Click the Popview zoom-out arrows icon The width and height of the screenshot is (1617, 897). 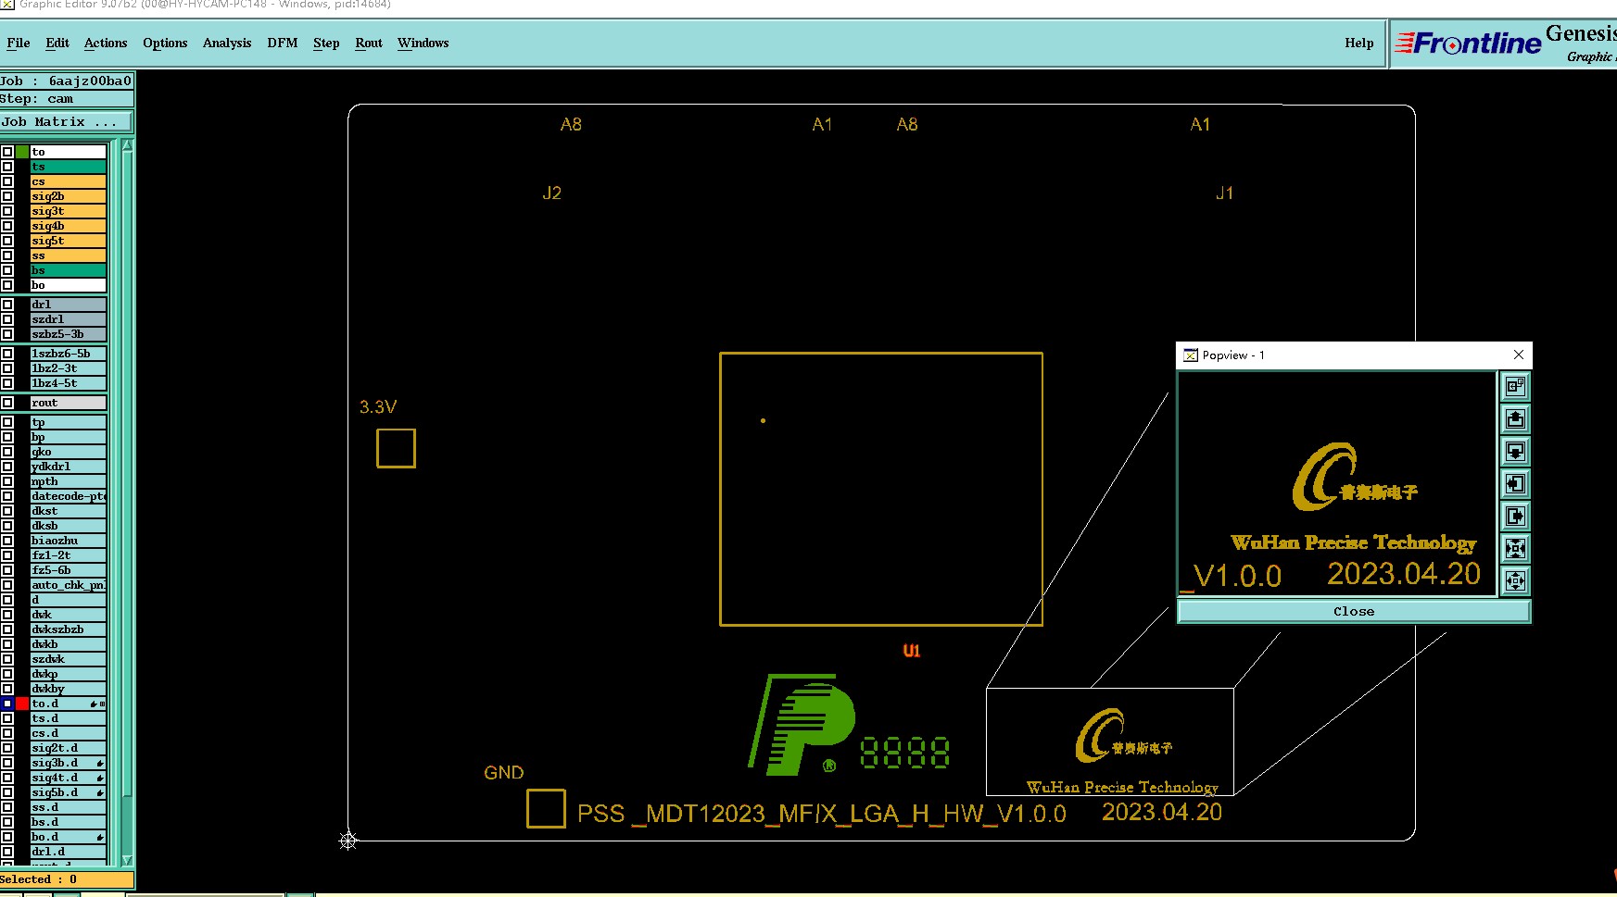[x=1515, y=580]
